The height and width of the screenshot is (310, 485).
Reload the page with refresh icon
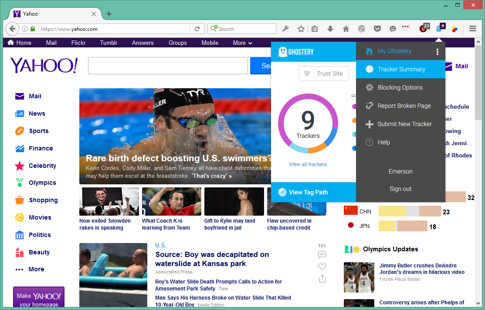197,29
